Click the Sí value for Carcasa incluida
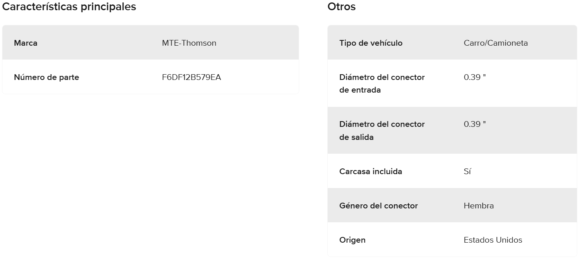 [467, 171]
